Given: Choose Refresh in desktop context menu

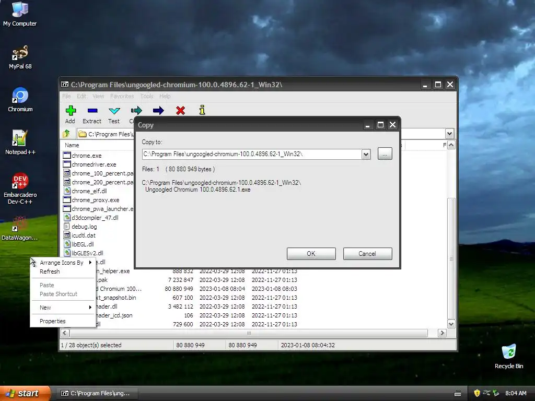Looking at the screenshot, I should pyautogui.click(x=50, y=272).
